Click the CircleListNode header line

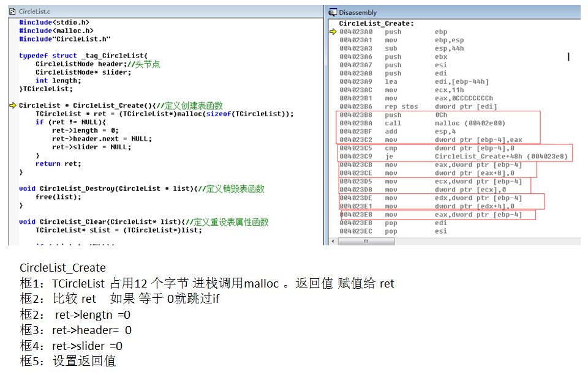coord(97,64)
